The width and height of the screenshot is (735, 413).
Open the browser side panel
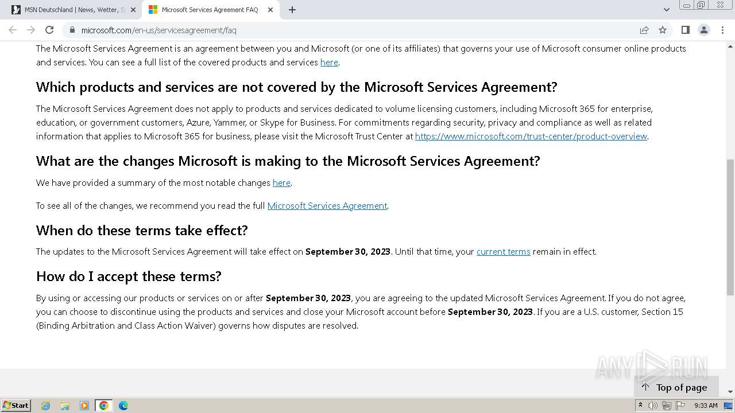pyautogui.click(x=685, y=30)
